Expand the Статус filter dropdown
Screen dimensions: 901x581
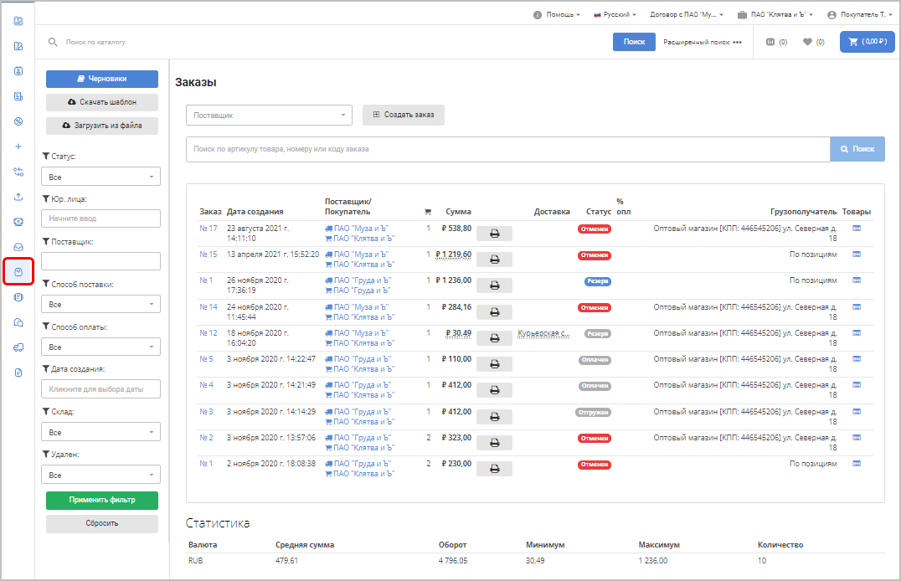pos(100,177)
